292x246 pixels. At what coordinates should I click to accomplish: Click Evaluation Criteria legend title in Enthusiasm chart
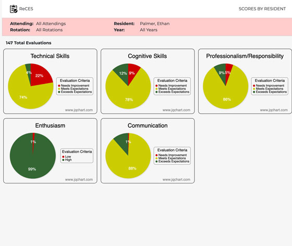point(77,152)
